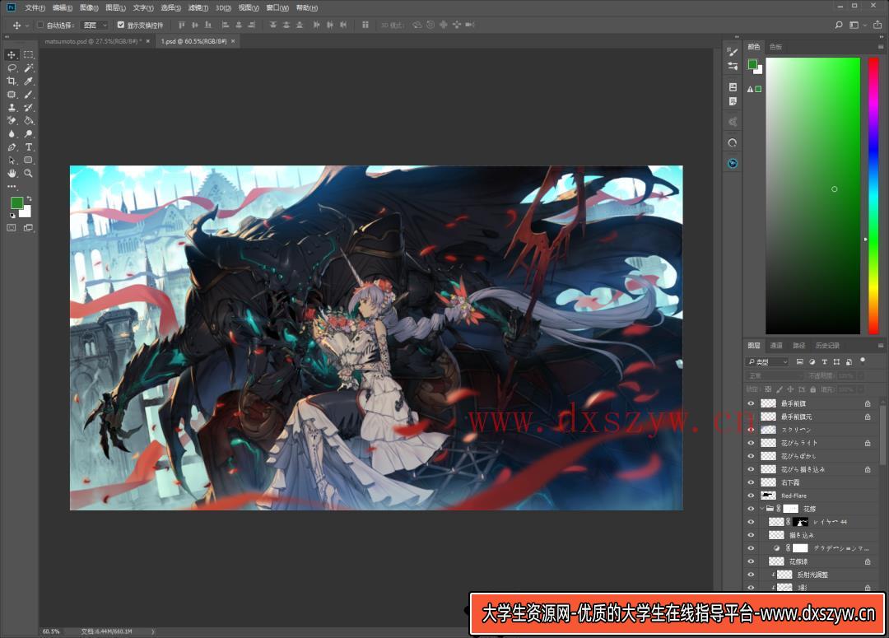Viewport: 889px width, 638px height.
Task: Open the 文件(F) menu
Action: pos(35,8)
